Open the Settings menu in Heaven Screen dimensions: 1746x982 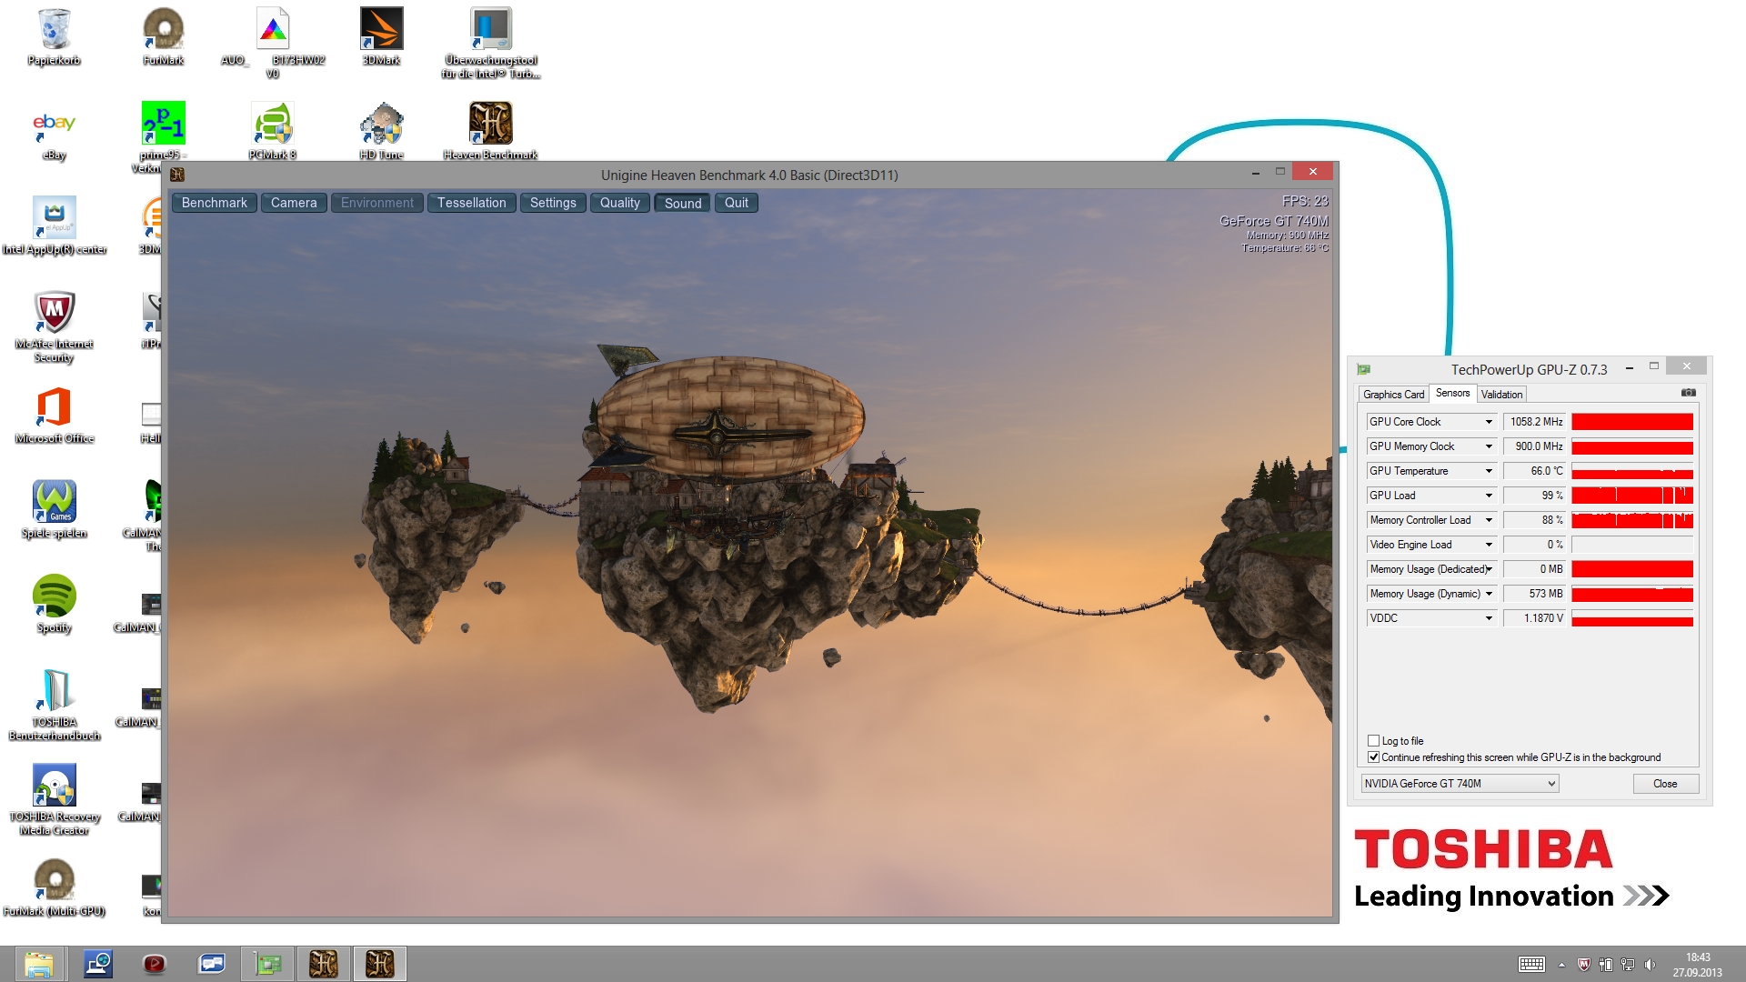point(553,203)
